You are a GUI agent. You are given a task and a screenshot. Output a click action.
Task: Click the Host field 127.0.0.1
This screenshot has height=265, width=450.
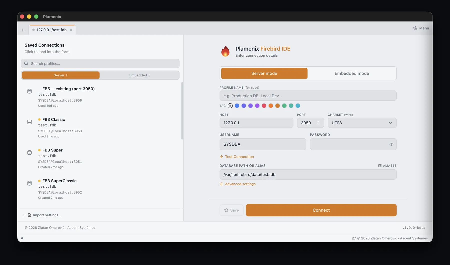(256, 123)
